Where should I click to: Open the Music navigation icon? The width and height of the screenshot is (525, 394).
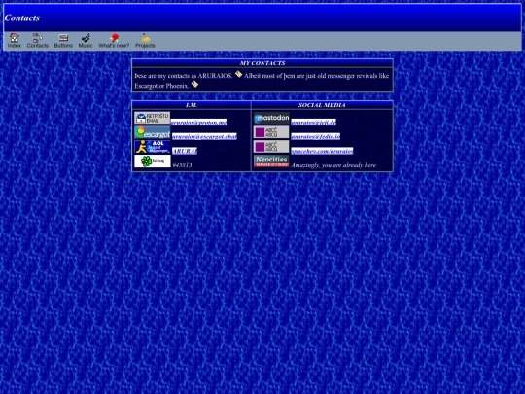(x=86, y=41)
